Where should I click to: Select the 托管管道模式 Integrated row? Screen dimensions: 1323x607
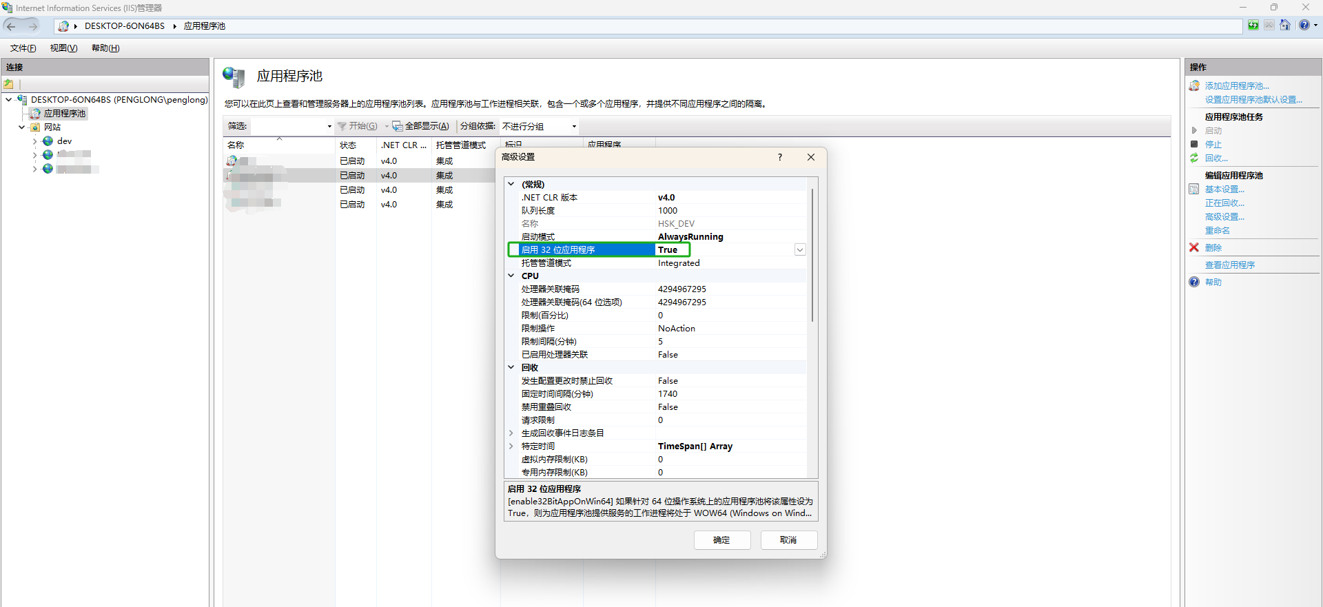pyautogui.click(x=663, y=263)
